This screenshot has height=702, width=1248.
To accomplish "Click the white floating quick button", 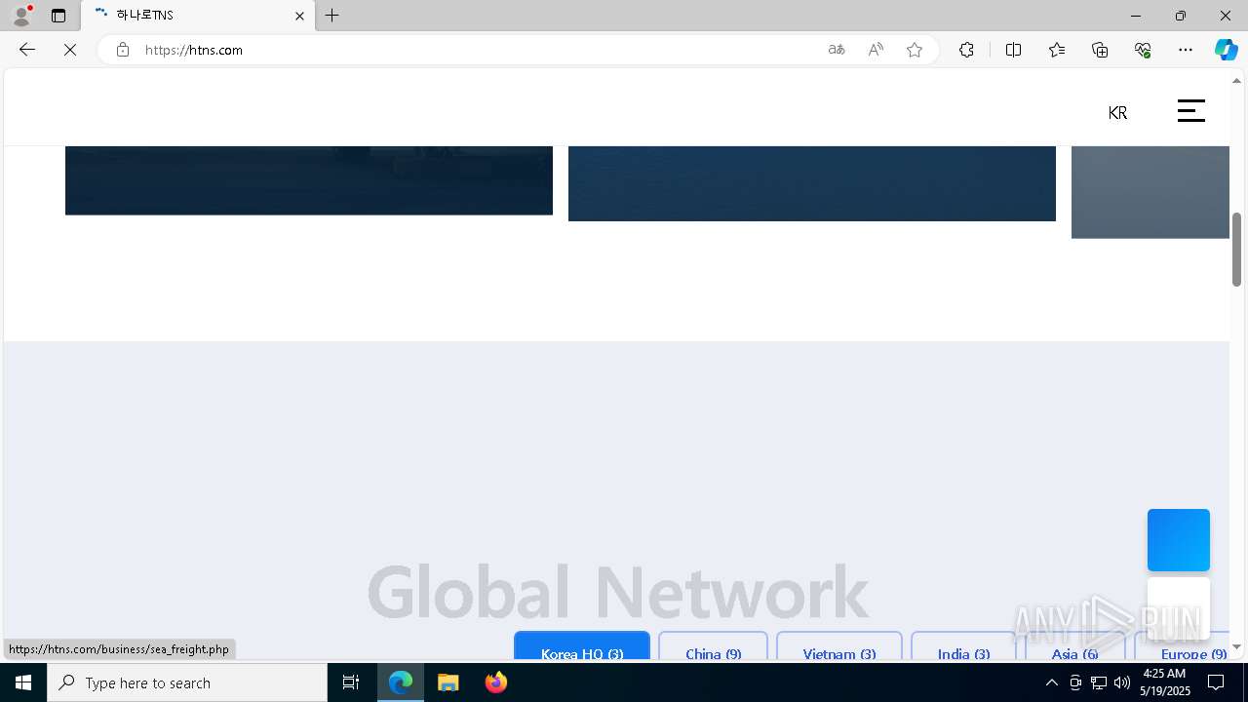I will coord(1179,608).
